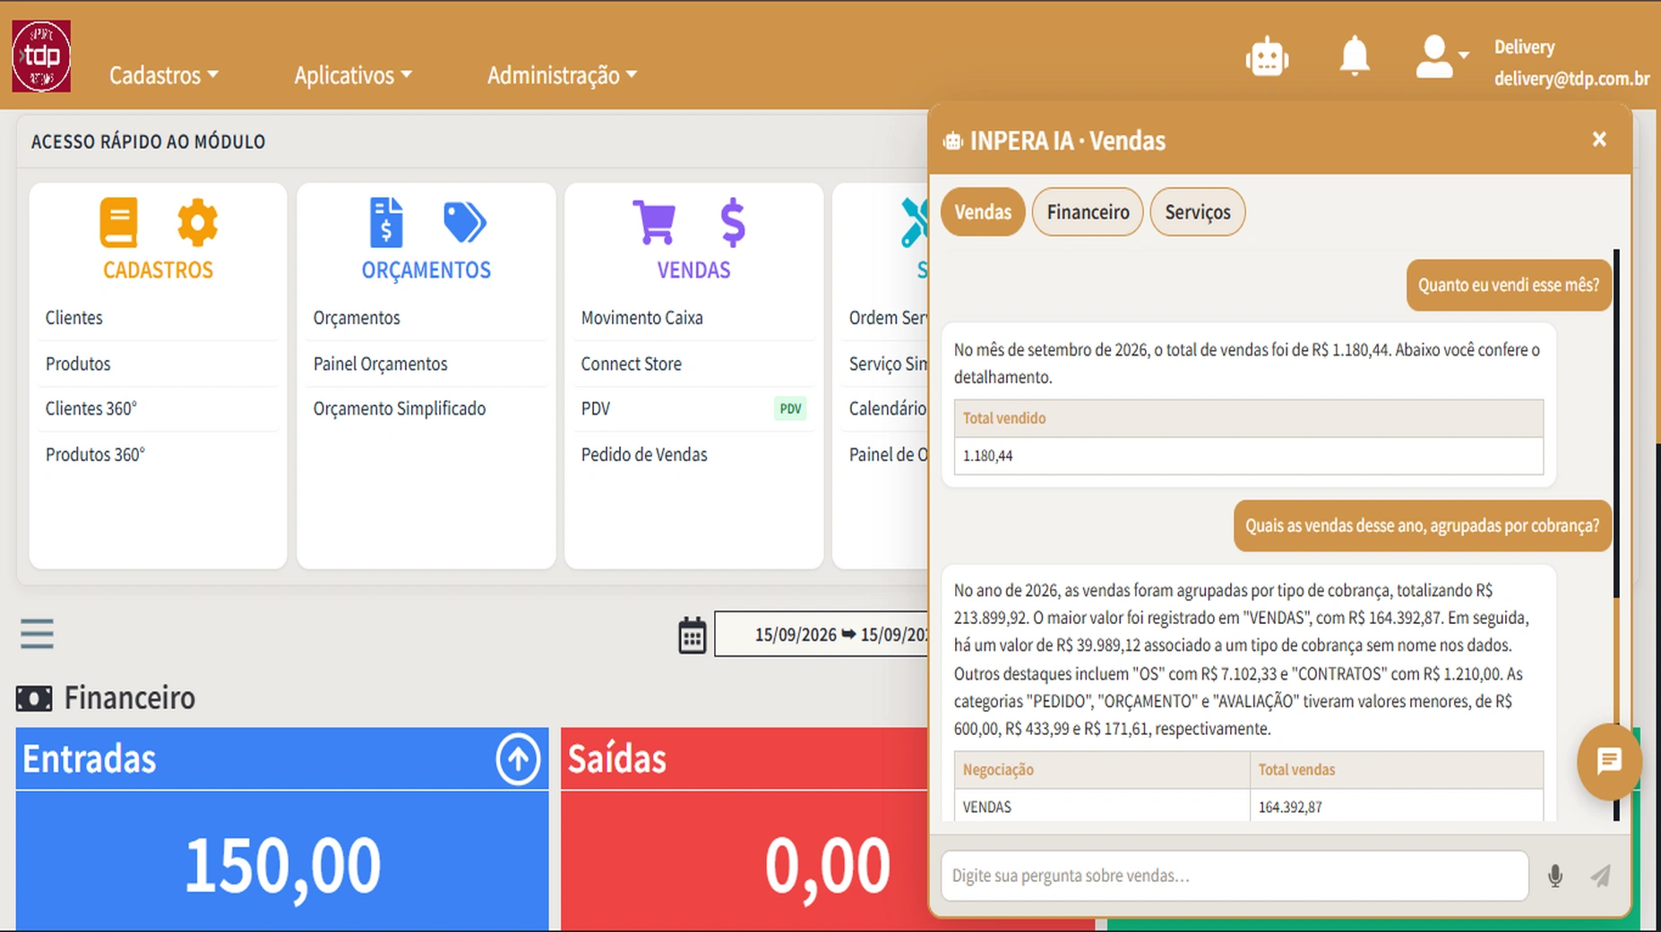Click the VENDAS row in Negociação table
The height and width of the screenshot is (932, 1661).
[1248, 807]
